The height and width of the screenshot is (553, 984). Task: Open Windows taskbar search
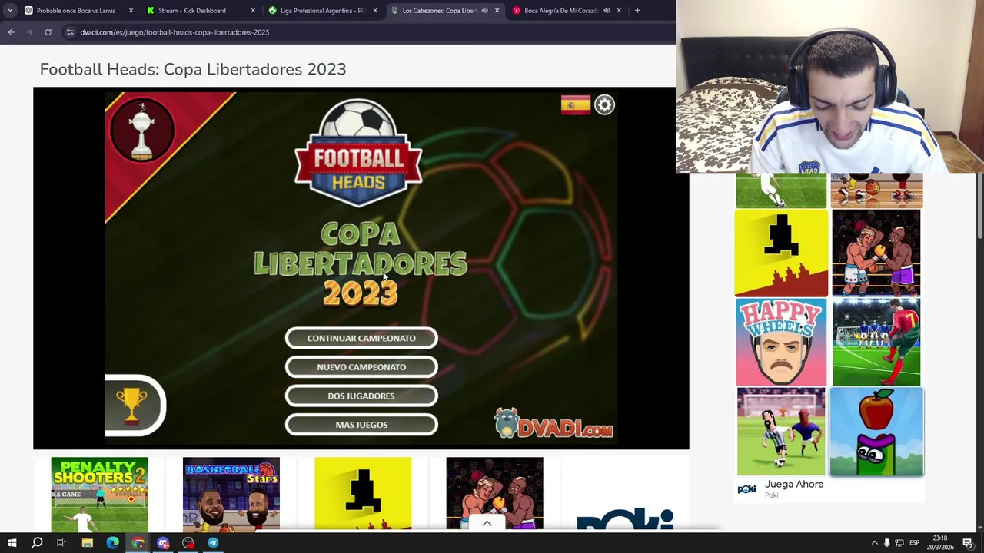[37, 543]
